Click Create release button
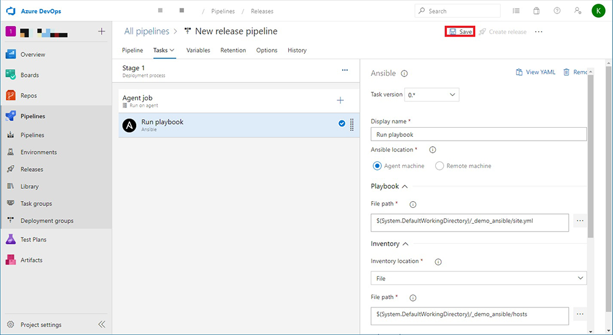This screenshot has width=613, height=335. point(503,32)
